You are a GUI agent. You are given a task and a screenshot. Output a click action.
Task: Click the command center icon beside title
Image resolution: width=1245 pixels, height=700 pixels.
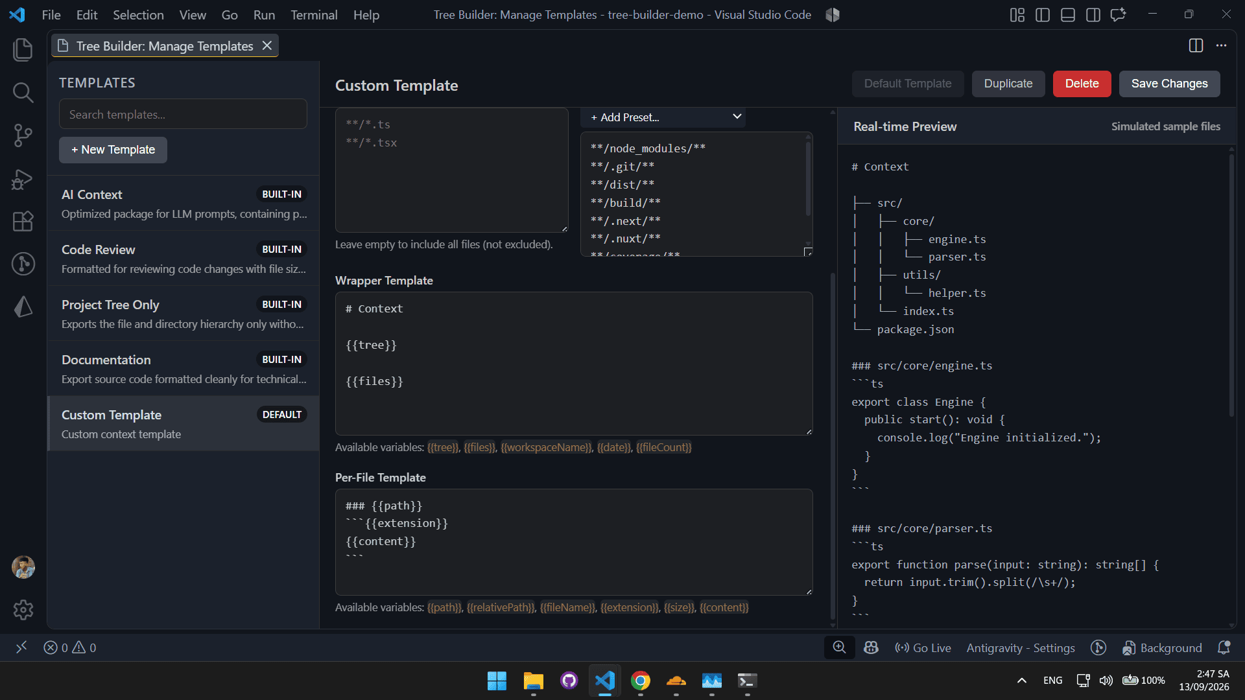(833, 15)
